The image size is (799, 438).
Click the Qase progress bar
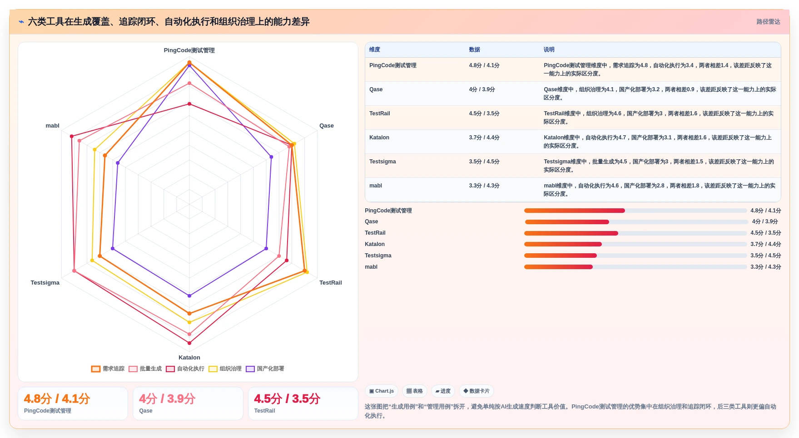point(636,222)
